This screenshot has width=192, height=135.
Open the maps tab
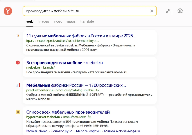tap(71, 21)
